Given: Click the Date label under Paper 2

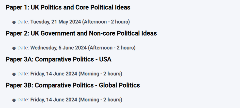Looking at the screenshot, I should [23, 48].
